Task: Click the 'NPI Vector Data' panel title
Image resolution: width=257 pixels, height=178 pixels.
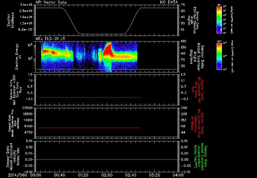Action: pos(51,2)
